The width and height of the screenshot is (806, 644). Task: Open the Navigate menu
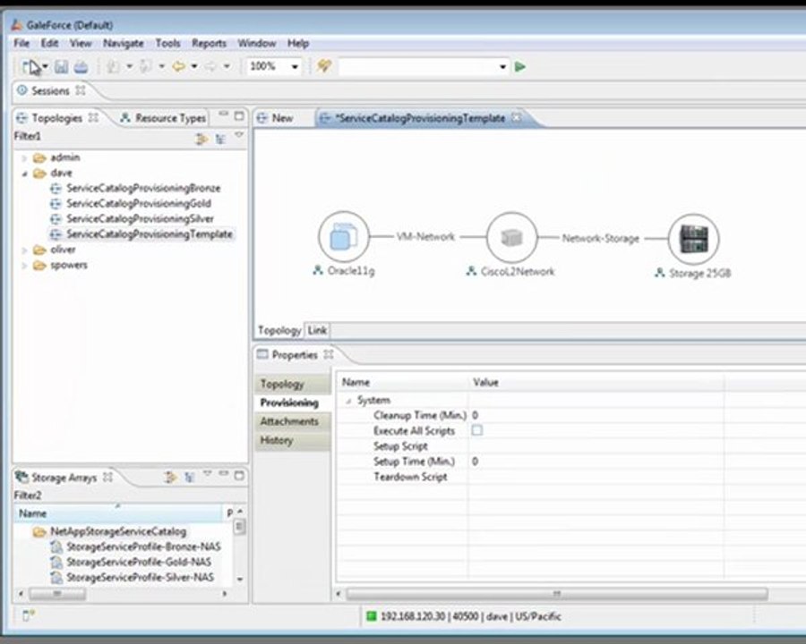click(124, 43)
